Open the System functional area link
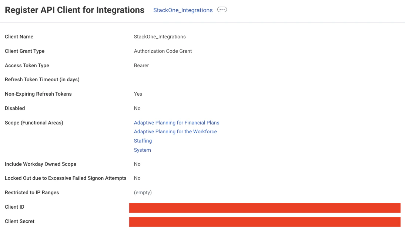 click(142, 150)
